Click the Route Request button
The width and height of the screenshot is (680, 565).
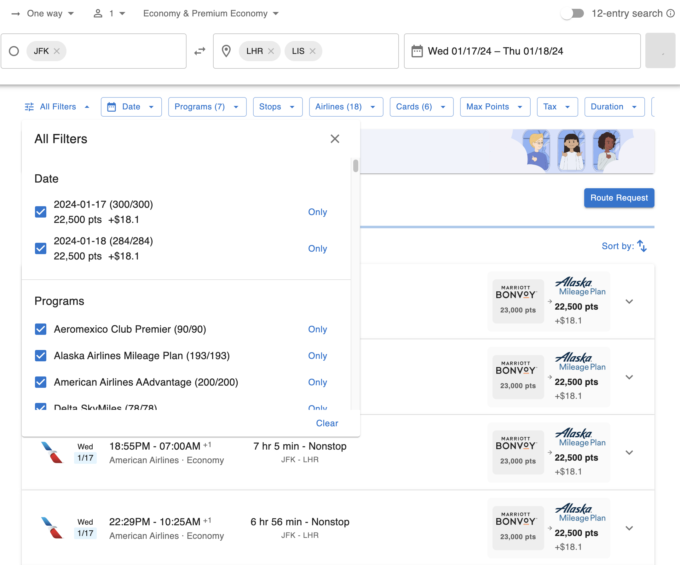[x=619, y=198]
